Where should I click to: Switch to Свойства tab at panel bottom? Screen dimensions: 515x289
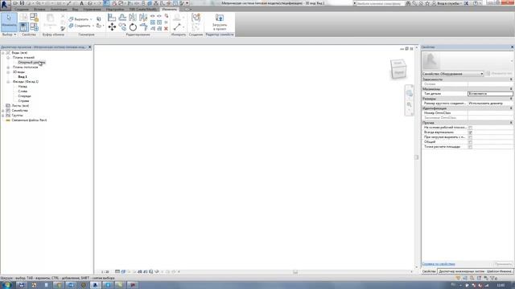(429, 271)
